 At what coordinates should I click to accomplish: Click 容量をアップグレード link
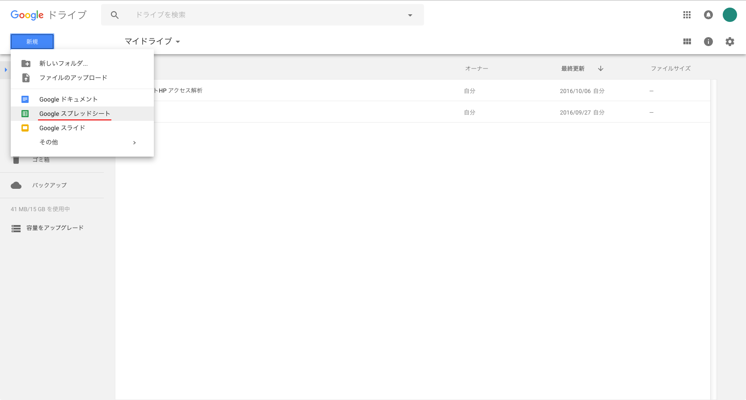pos(55,228)
